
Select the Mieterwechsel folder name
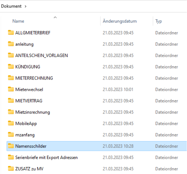(x=29, y=89)
